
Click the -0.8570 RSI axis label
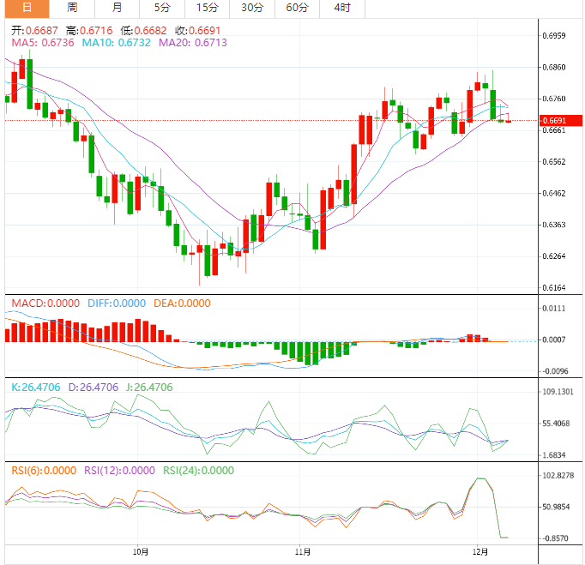point(555,538)
